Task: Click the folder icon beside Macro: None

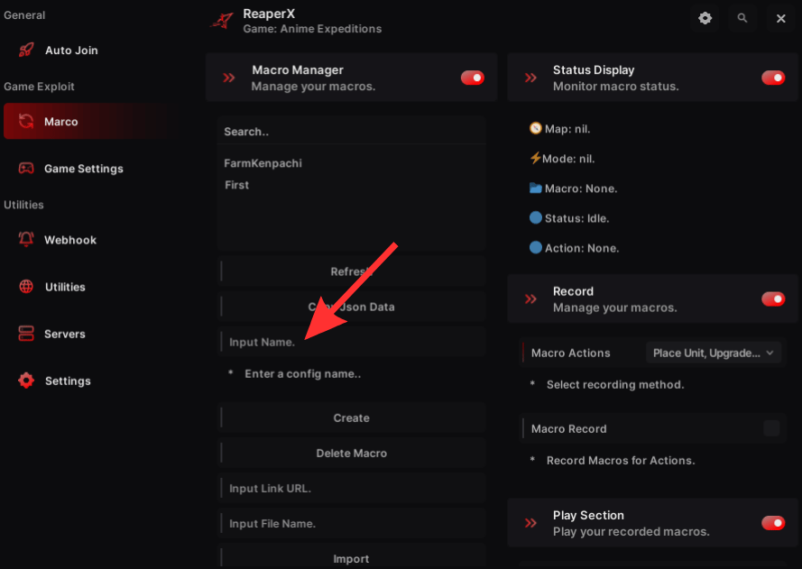Action: coord(535,188)
